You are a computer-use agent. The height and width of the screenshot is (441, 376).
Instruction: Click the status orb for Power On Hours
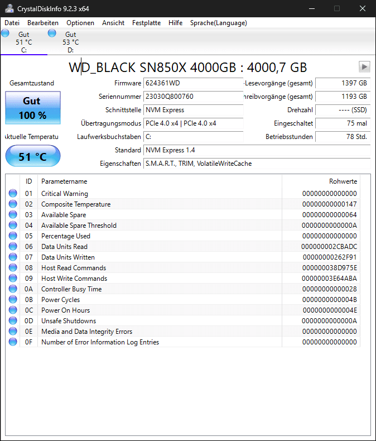[x=13, y=310]
